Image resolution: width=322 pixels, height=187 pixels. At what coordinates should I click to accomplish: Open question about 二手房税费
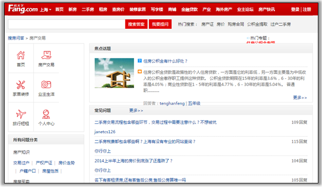145,141
